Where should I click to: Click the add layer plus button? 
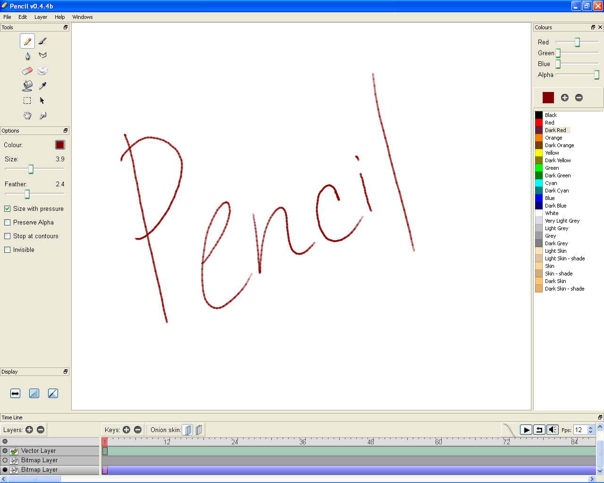coord(29,430)
